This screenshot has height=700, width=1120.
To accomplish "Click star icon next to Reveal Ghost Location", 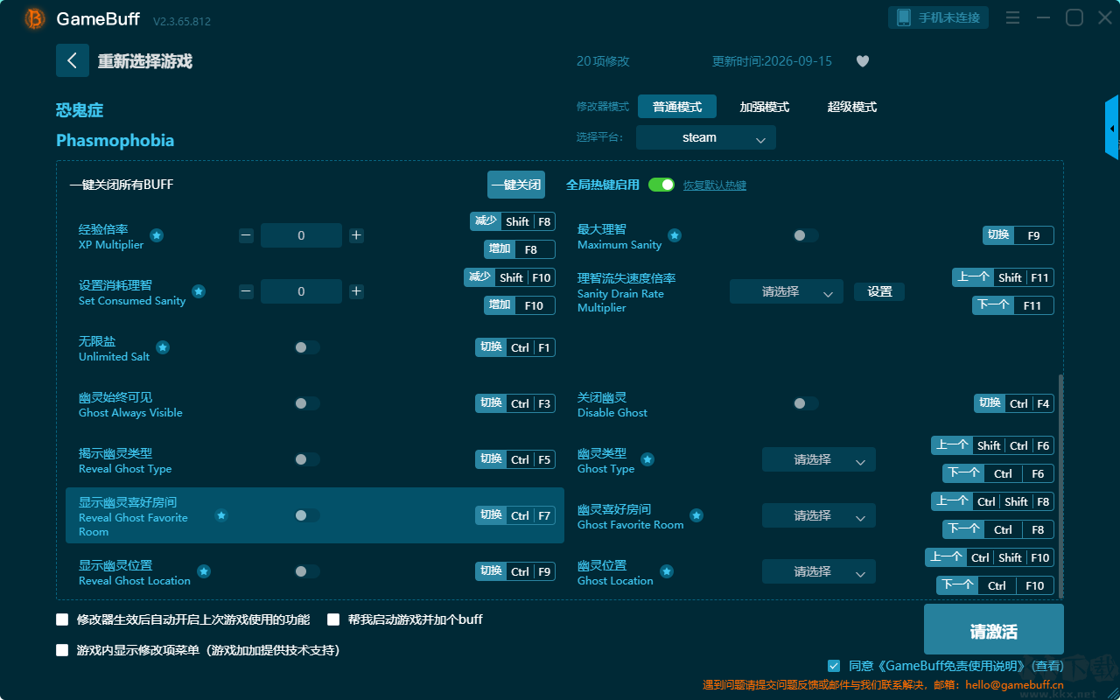I will point(204,571).
